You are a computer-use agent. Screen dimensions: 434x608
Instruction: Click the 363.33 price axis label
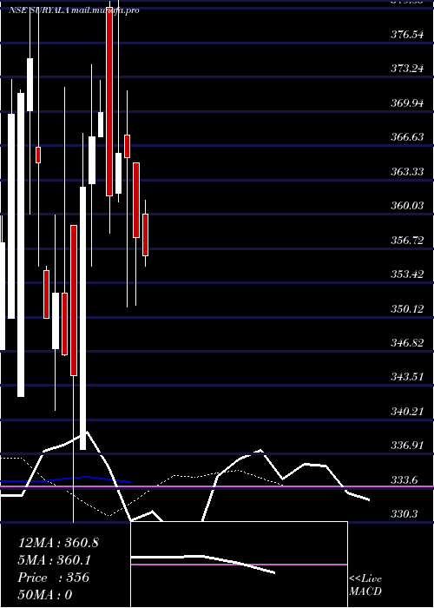[407, 171]
